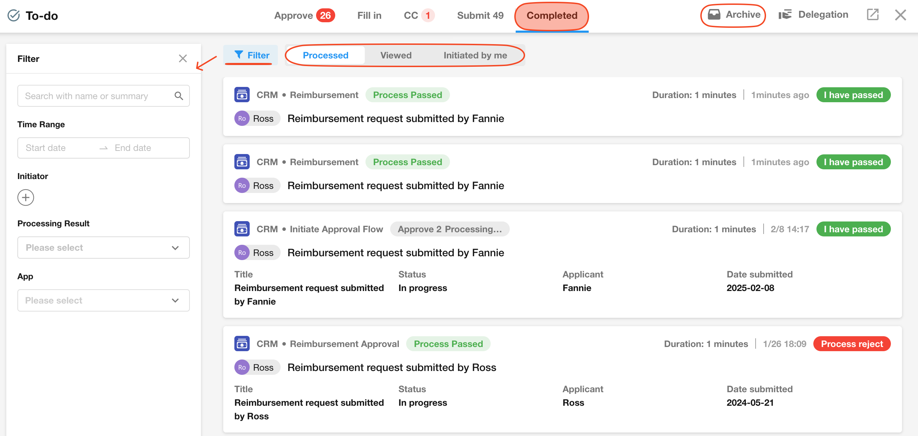
Task: Click I have passed on the second card
Action: 853,162
